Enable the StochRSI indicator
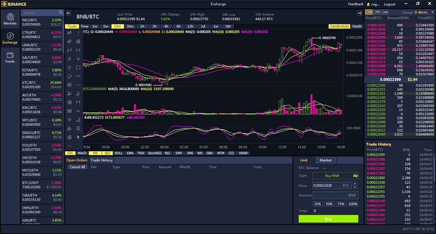The width and height of the screenshot is (436, 234). pyautogui.click(x=155, y=153)
